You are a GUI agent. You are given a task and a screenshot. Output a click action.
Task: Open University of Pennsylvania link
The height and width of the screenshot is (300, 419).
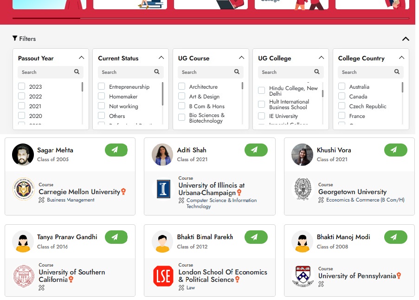pos(357,276)
